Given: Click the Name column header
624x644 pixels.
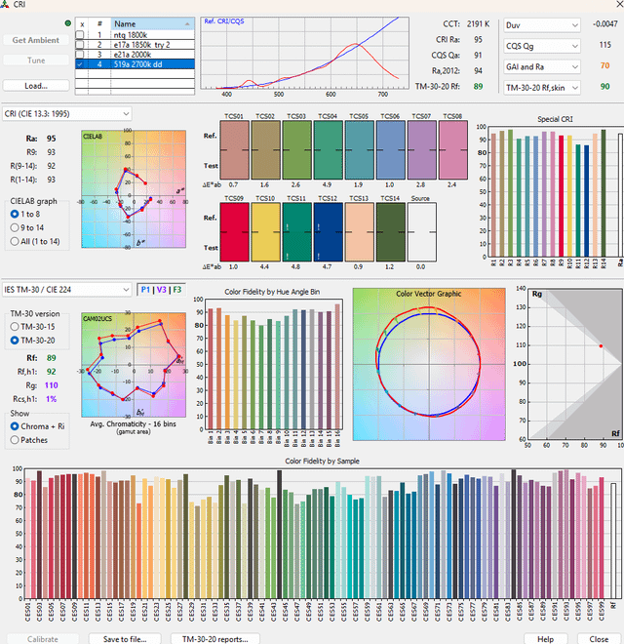Looking at the screenshot, I should (x=125, y=23).
